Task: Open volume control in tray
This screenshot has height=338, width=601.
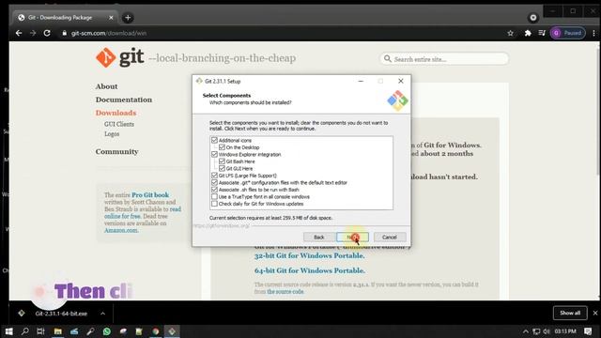Action: pos(547,331)
